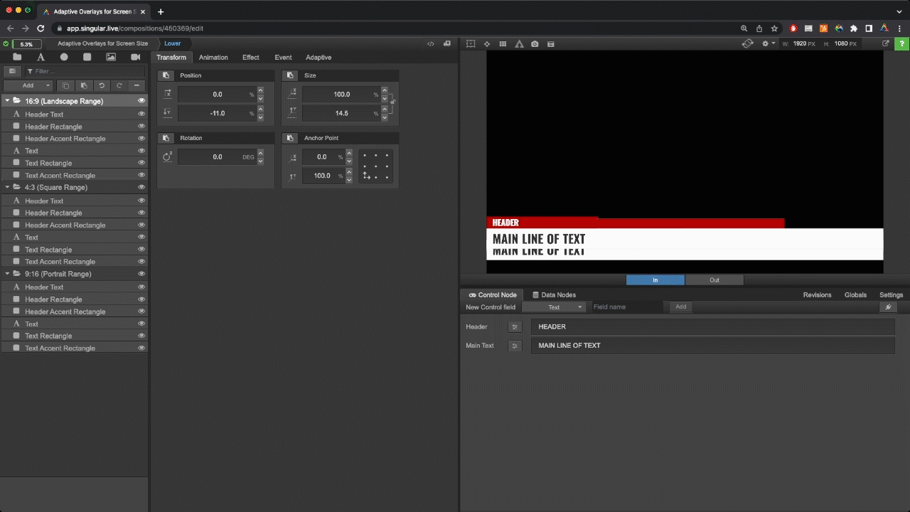The width and height of the screenshot is (910, 512).
Task: Click the Out animation button
Action: pyautogui.click(x=714, y=280)
